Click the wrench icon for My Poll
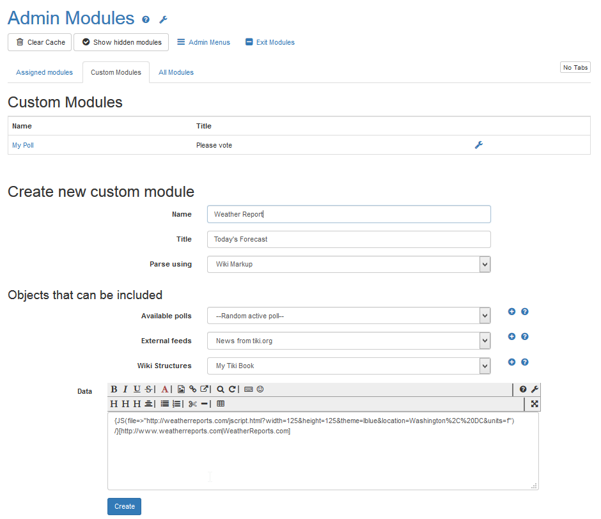The image size is (601, 519). (x=478, y=145)
